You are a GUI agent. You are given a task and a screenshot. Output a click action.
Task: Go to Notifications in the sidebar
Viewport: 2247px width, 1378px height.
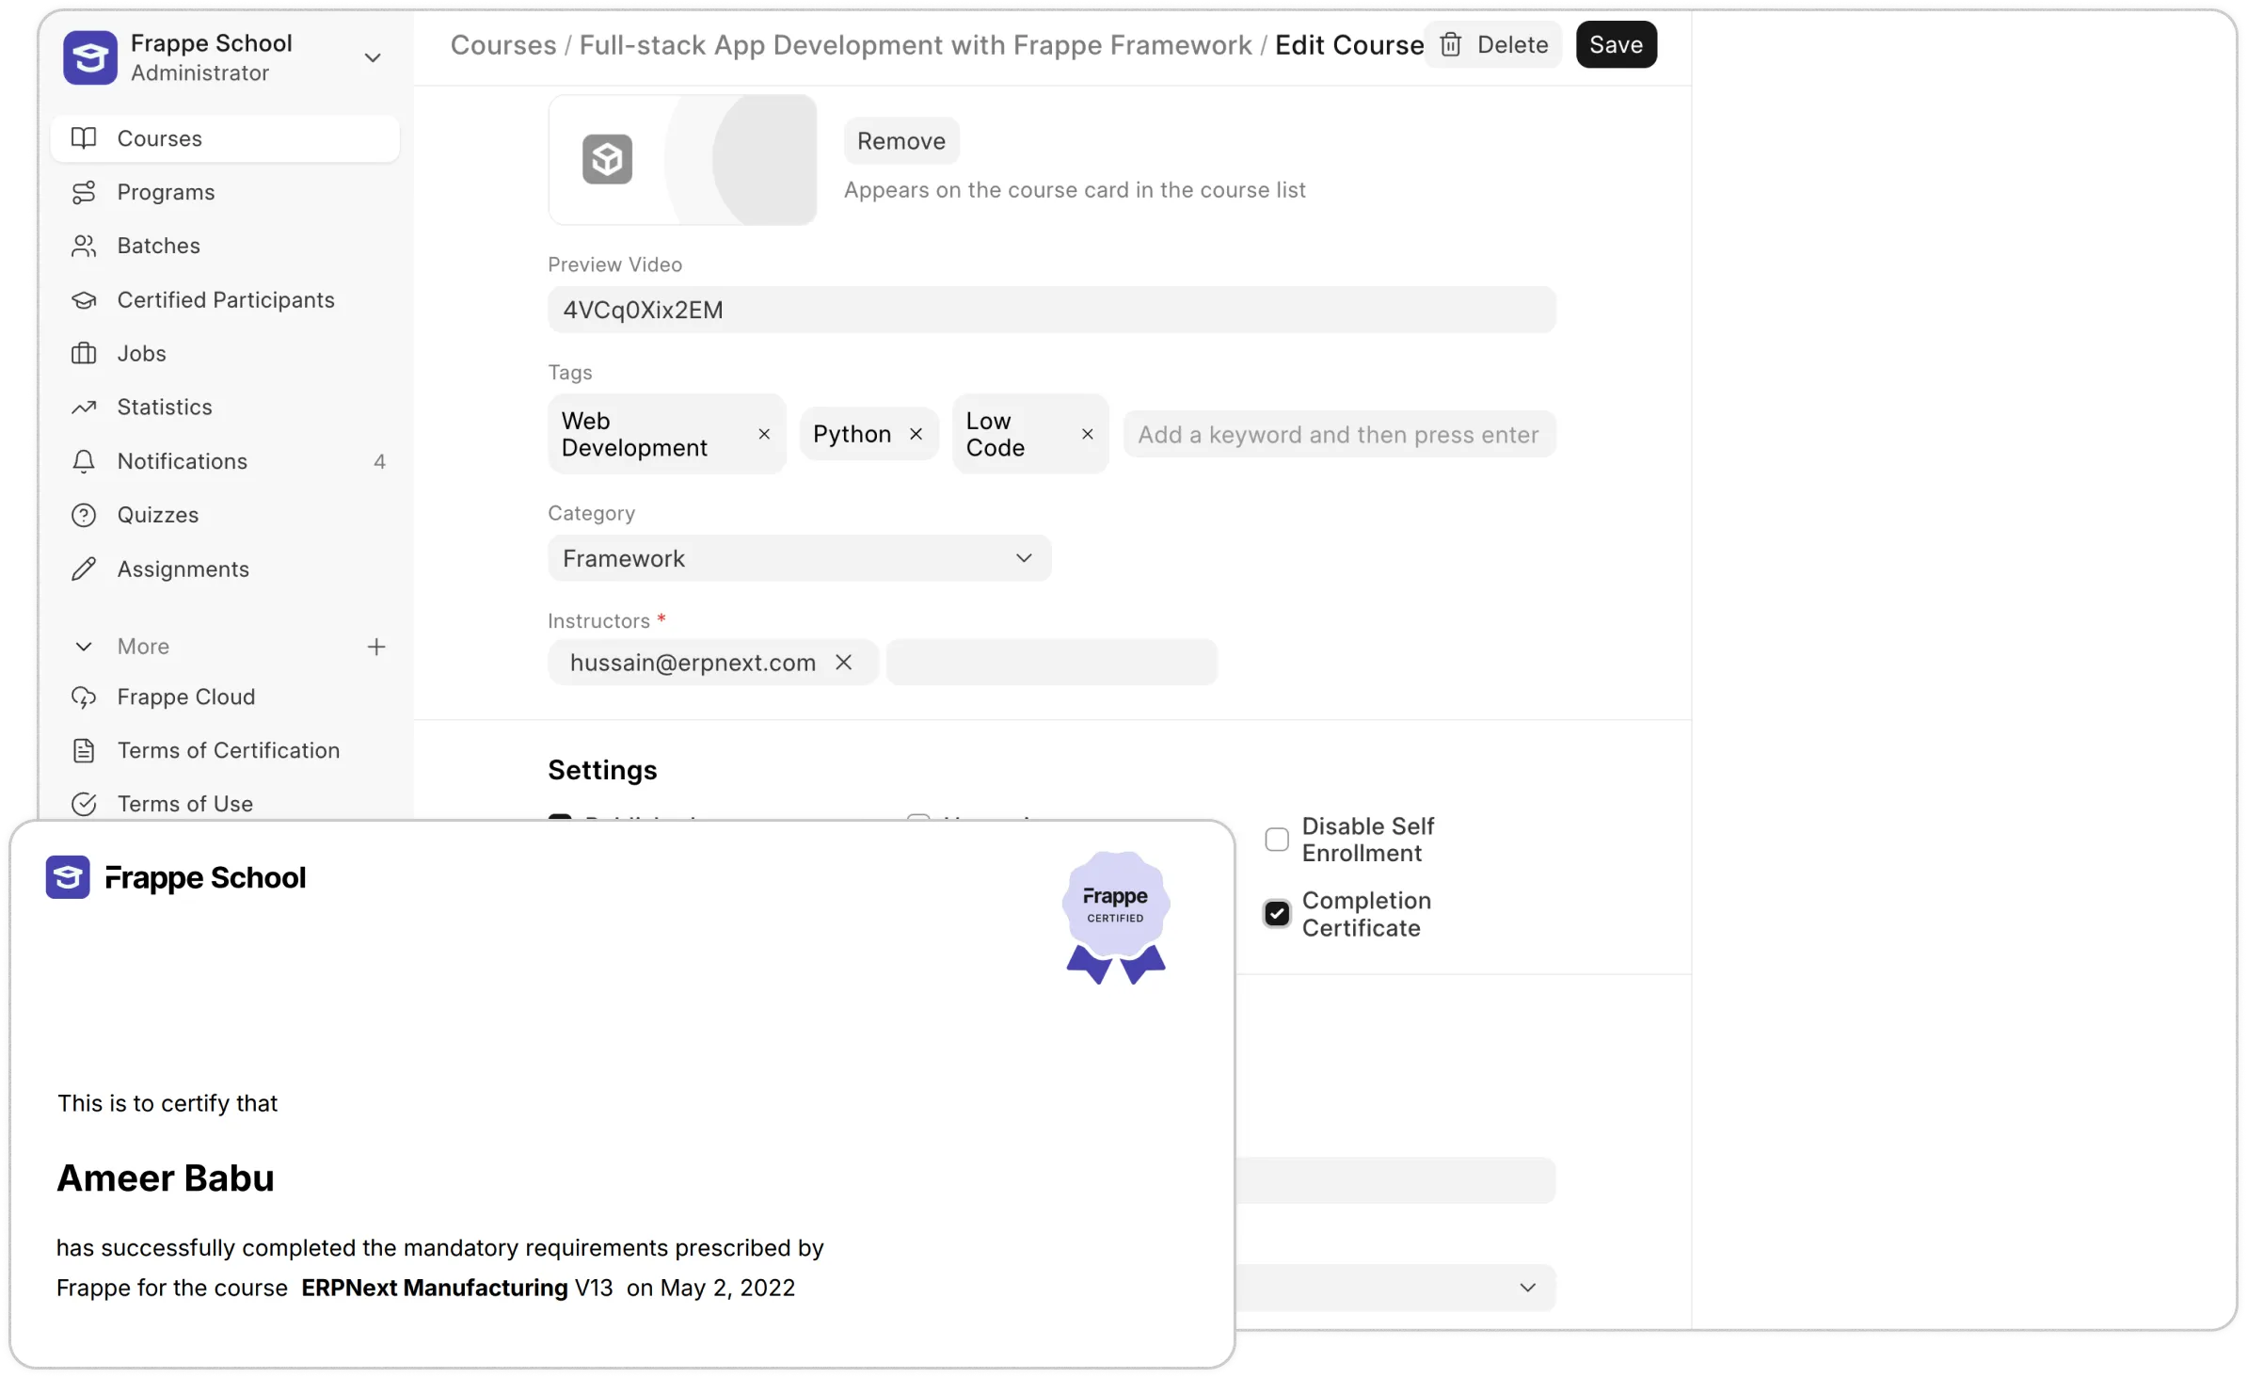[x=182, y=461]
